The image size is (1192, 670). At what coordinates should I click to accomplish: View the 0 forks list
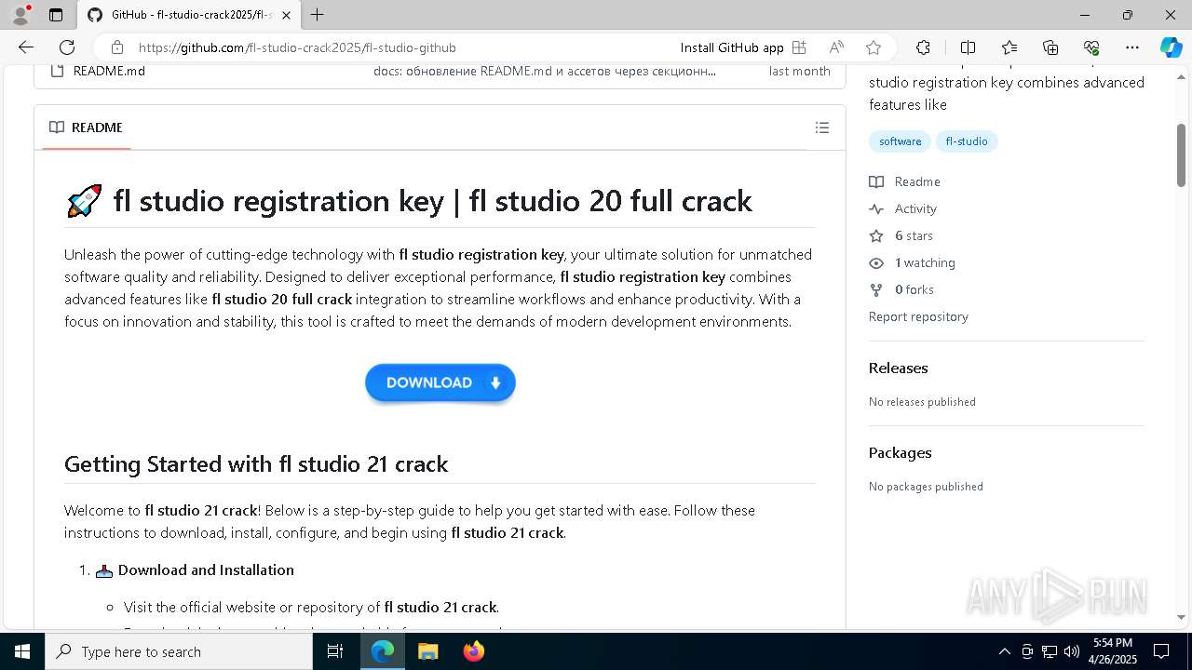click(x=901, y=289)
